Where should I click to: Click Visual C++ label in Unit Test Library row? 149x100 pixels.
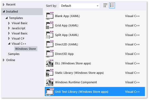pyautogui.click(x=132, y=92)
